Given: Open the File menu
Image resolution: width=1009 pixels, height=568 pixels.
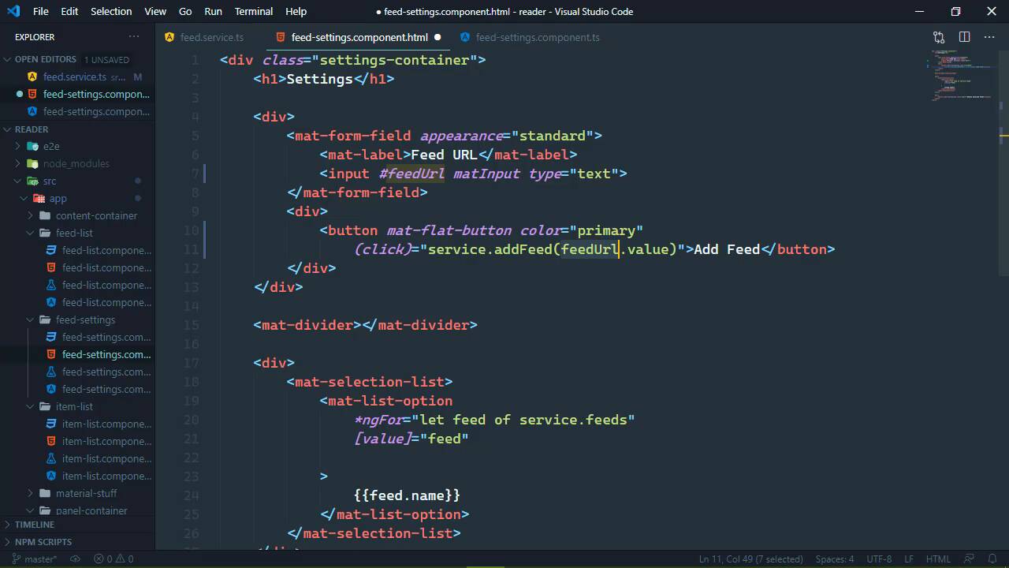Looking at the screenshot, I should pyautogui.click(x=41, y=11).
